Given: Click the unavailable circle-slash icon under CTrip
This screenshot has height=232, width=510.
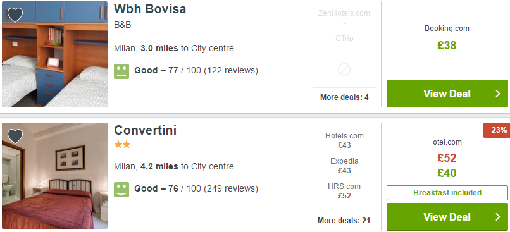Looking at the screenshot, I should (344, 70).
